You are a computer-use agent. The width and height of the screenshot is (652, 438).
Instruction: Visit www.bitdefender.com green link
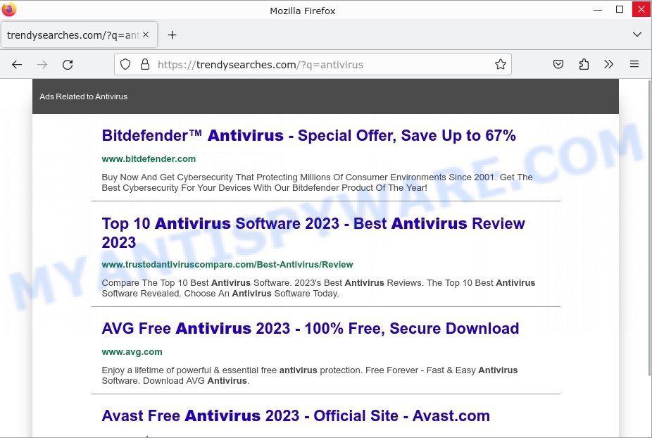click(x=149, y=159)
